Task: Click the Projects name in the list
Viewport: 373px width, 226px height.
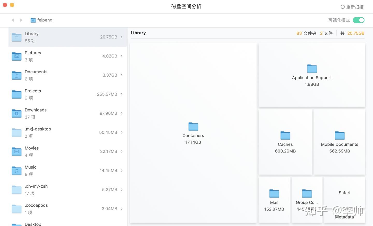Action: click(33, 91)
